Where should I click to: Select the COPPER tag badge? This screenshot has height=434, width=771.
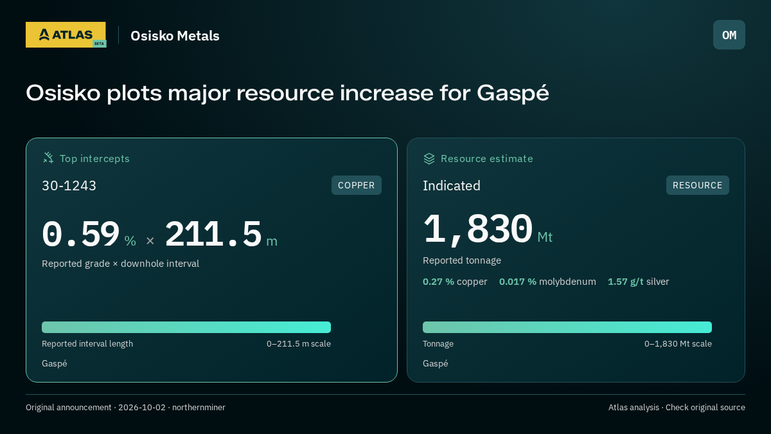click(357, 185)
